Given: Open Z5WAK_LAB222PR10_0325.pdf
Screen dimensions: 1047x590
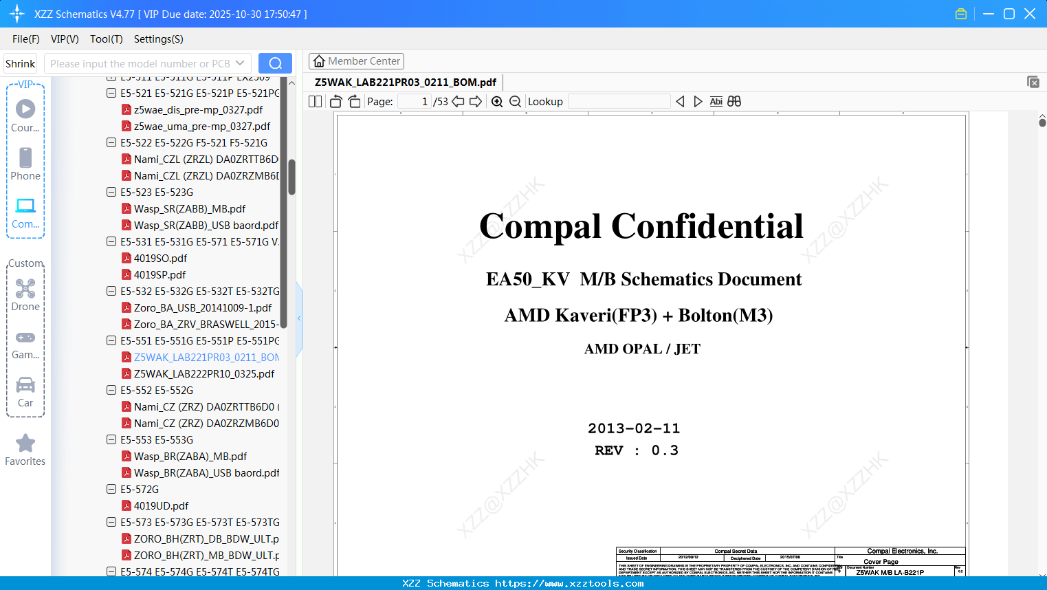Looking at the screenshot, I should point(198,373).
